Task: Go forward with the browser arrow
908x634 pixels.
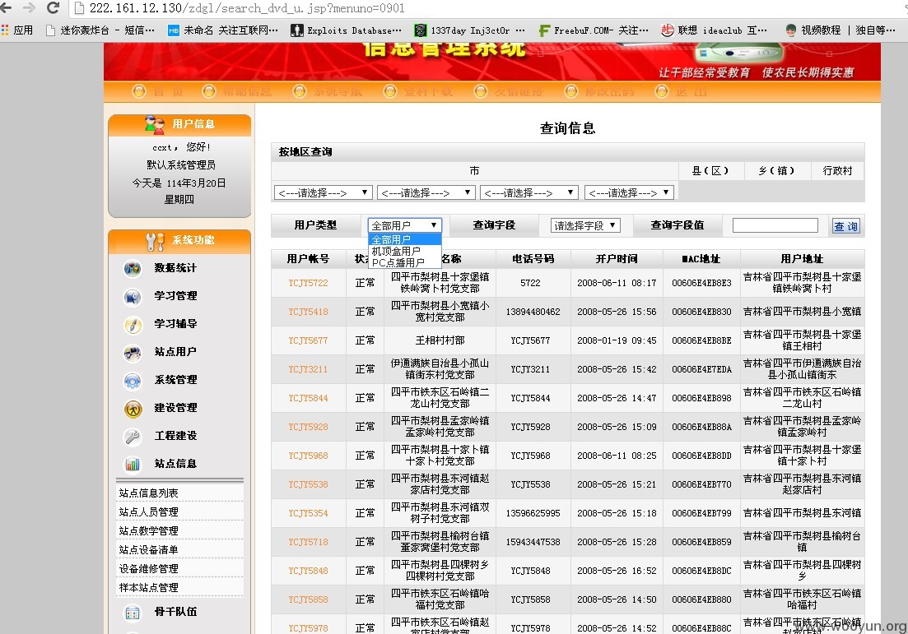Action: [x=29, y=8]
